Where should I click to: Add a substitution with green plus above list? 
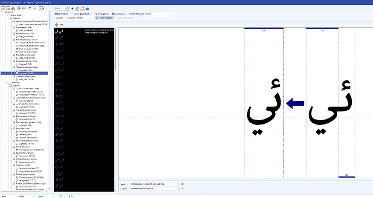(x=56, y=25)
